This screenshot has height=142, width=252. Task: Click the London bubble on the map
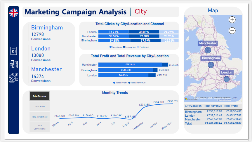[x=227, y=79]
